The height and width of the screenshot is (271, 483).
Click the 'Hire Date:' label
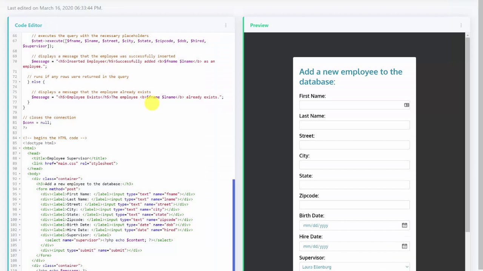[311, 237]
